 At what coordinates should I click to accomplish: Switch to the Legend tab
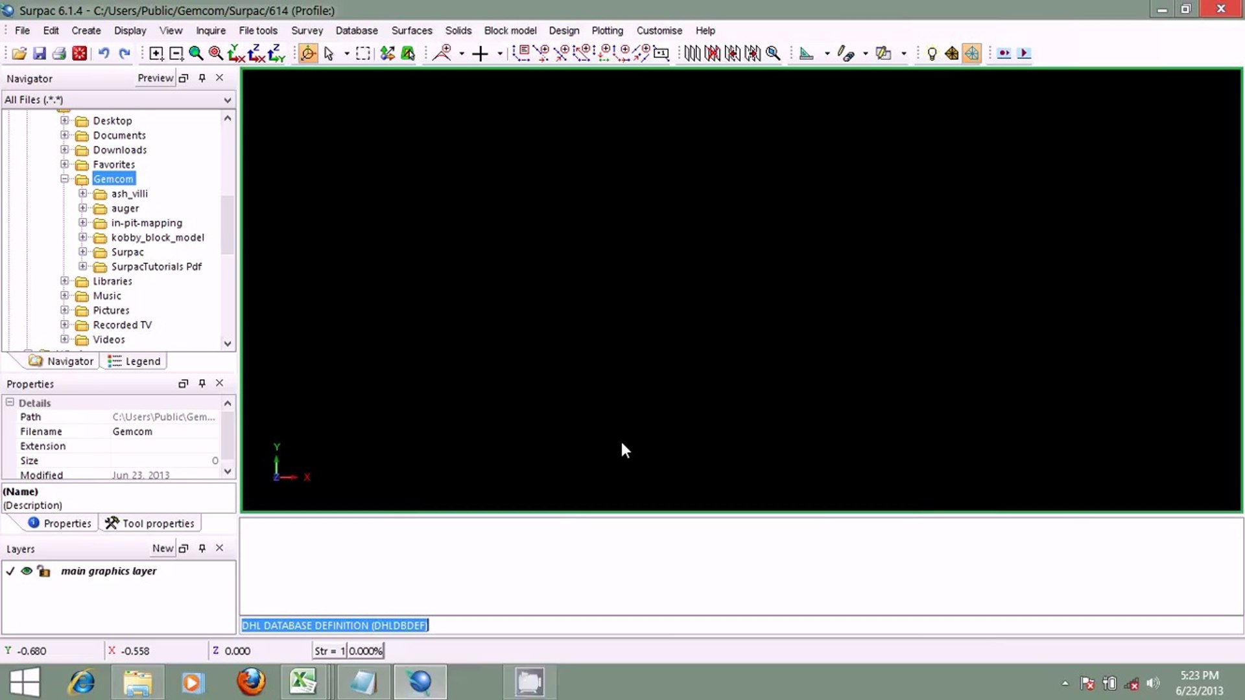[134, 361]
